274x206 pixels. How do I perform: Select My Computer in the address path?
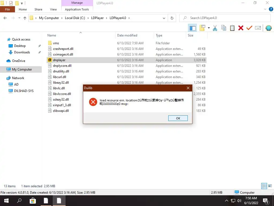click(49, 18)
